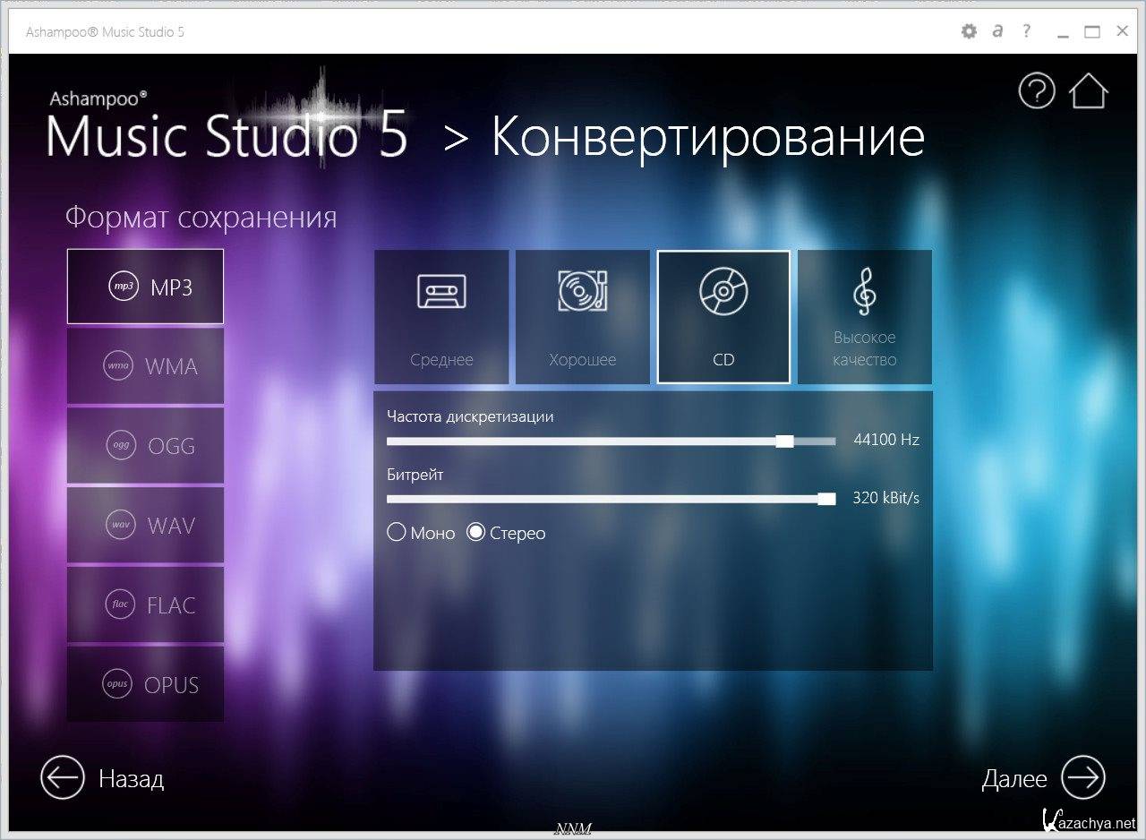Choose OGG as the save format

pyautogui.click(x=145, y=445)
